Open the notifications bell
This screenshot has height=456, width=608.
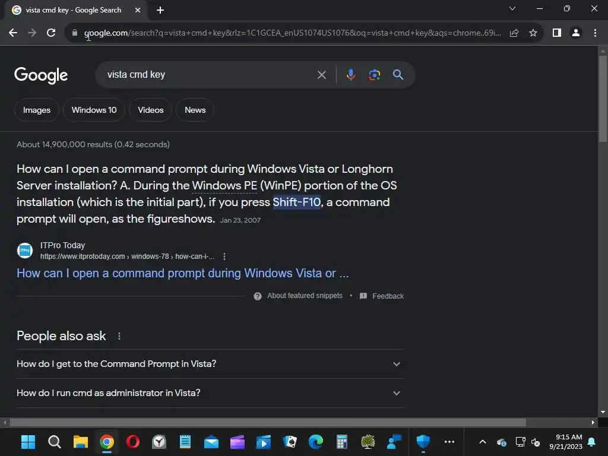click(x=592, y=442)
